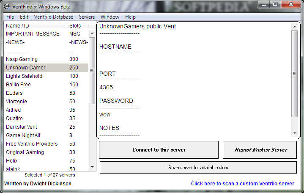Click the VentFinder app icon in title bar
The height and width of the screenshot is (193, 304).
point(7,7)
